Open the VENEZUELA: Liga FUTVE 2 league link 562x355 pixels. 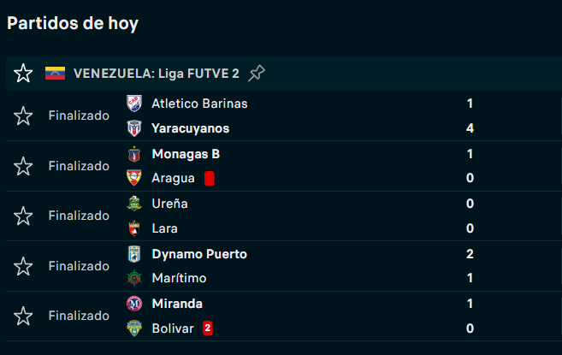coord(157,74)
